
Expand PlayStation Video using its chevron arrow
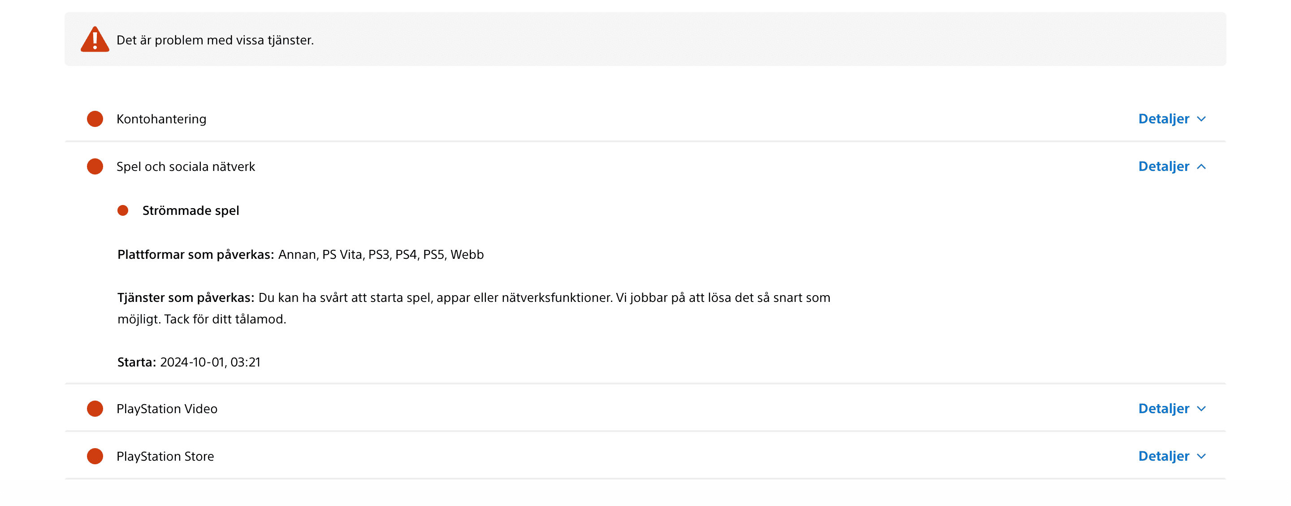(x=1201, y=409)
